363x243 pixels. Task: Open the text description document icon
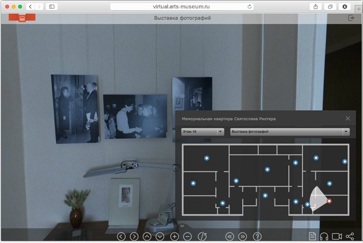[312, 237]
